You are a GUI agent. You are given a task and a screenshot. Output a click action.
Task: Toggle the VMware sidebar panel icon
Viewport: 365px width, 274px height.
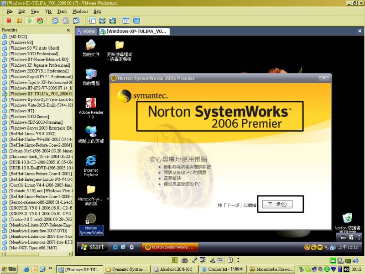(x=92, y=21)
